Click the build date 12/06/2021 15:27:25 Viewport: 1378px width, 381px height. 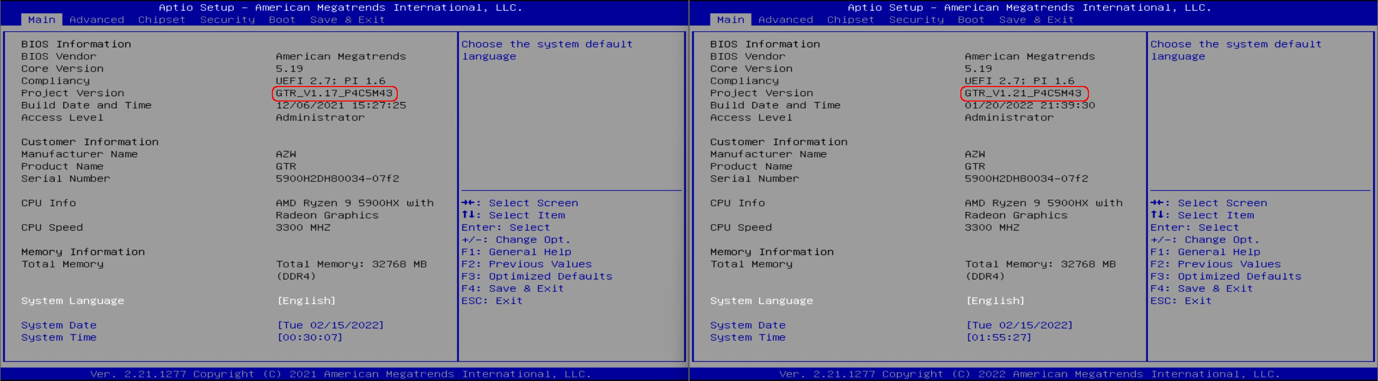[341, 106]
